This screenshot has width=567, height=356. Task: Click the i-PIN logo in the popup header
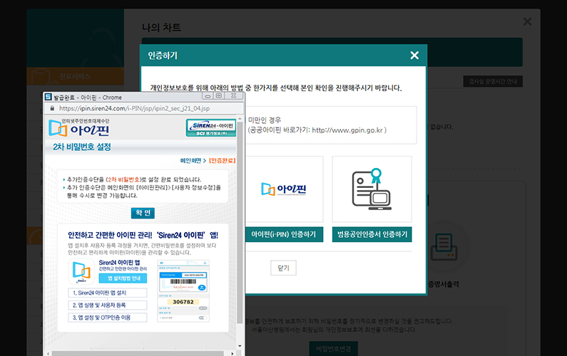click(x=79, y=128)
